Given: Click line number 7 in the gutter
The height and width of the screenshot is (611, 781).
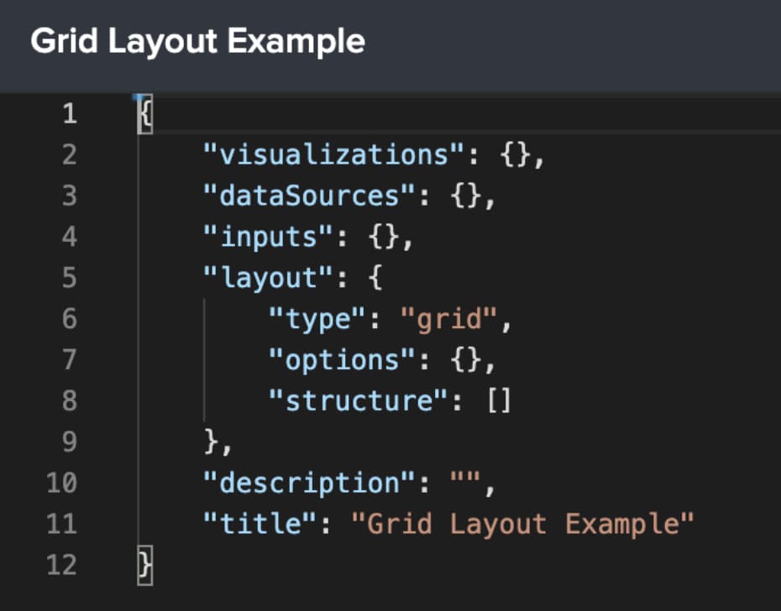Looking at the screenshot, I should [x=70, y=359].
